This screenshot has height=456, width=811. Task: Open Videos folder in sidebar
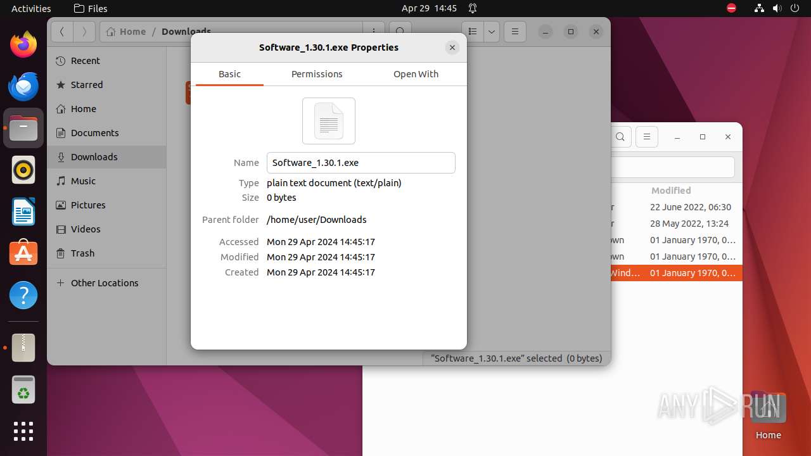(x=106, y=229)
